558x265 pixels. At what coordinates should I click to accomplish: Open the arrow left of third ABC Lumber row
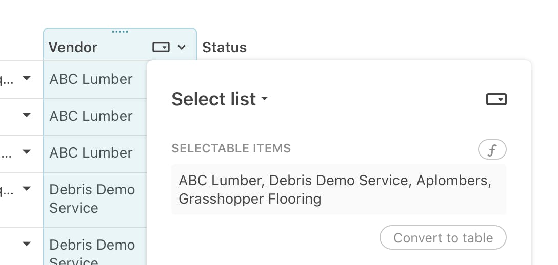pos(27,152)
